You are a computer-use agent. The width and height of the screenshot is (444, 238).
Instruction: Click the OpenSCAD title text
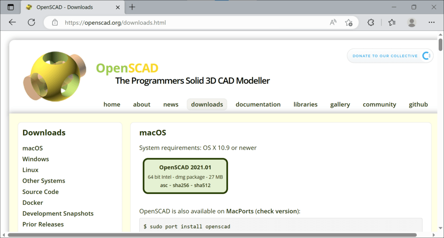point(127,68)
